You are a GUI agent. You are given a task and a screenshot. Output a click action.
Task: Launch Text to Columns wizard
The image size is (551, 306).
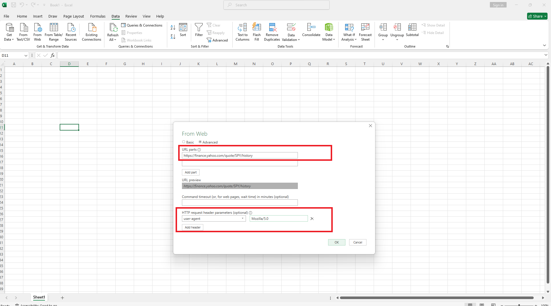coord(242,32)
